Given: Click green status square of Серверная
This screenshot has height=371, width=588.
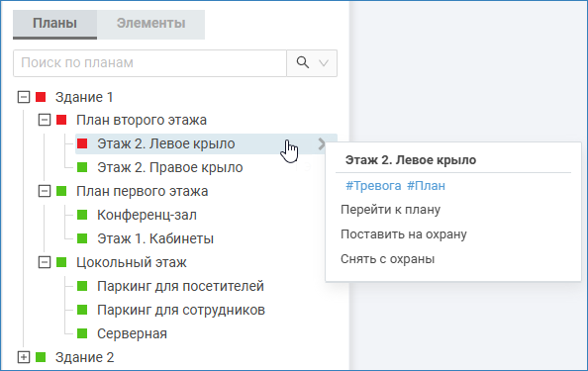Looking at the screenshot, I should (82, 333).
